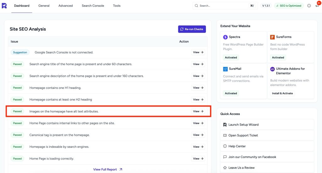Click the SureForms plugin icon
Screen dimensions: 322x173
(272, 37)
